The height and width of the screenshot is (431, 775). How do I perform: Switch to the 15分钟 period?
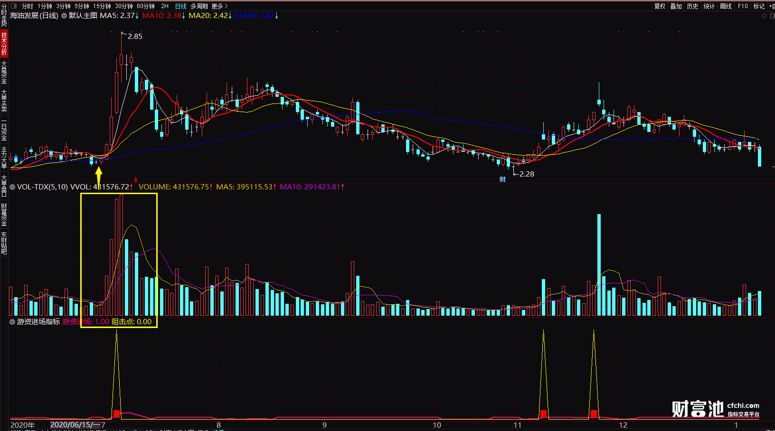pos(102,6)
